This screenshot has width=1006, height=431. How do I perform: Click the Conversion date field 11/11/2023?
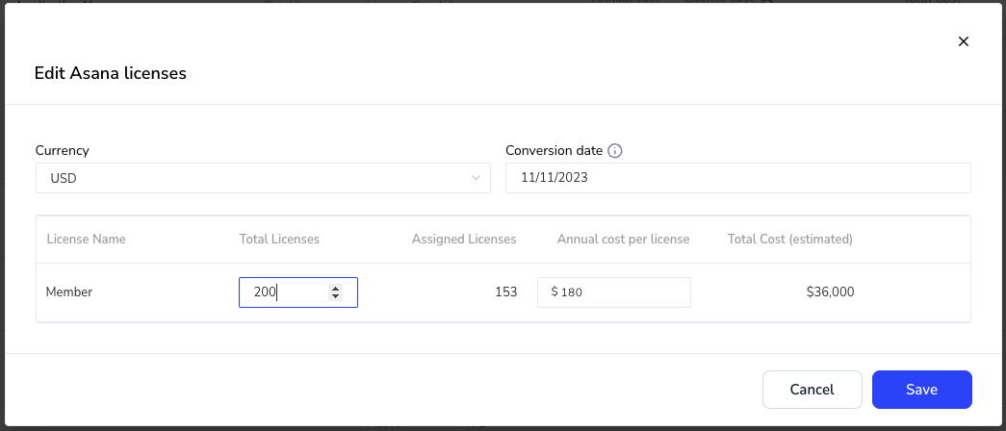coord(737,178)
